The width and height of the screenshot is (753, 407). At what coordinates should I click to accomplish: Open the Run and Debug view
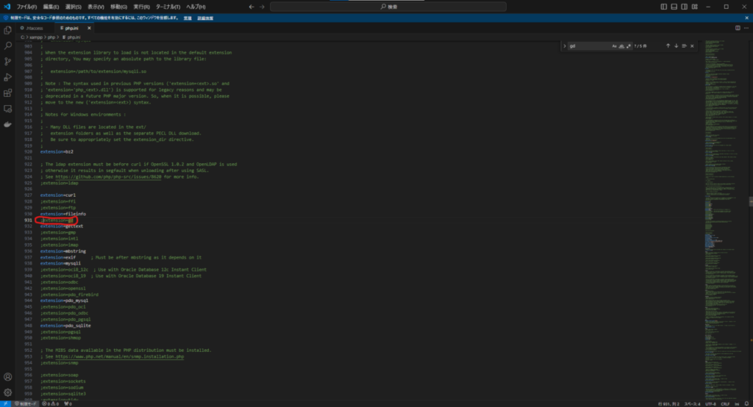8,77
